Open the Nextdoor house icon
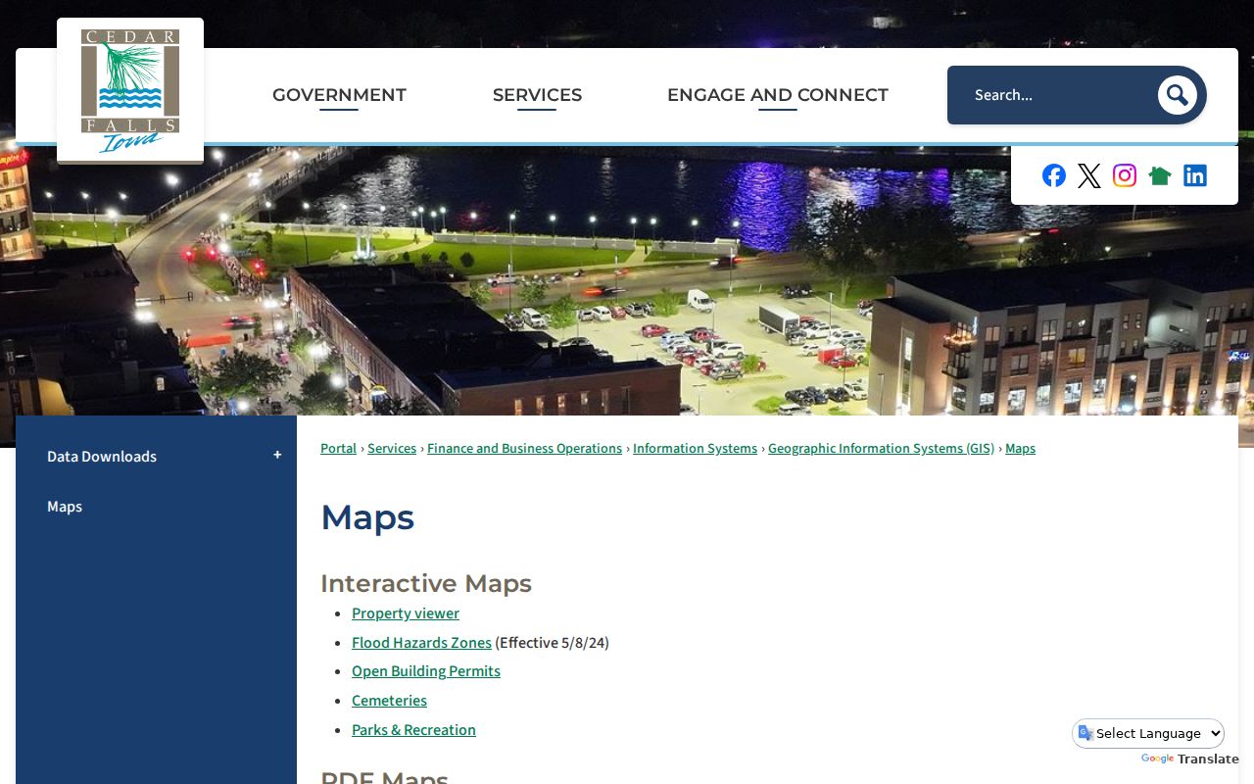 tap(1160, 175)
